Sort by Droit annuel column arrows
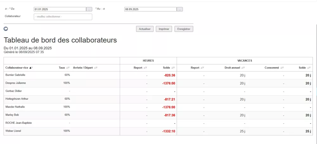The image size is (317, 144). (243, 68)
